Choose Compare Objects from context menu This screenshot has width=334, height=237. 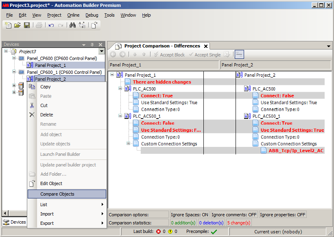[x=67, y=194]
